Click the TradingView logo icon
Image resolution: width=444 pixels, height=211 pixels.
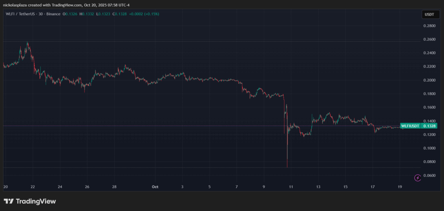point(8,201)
